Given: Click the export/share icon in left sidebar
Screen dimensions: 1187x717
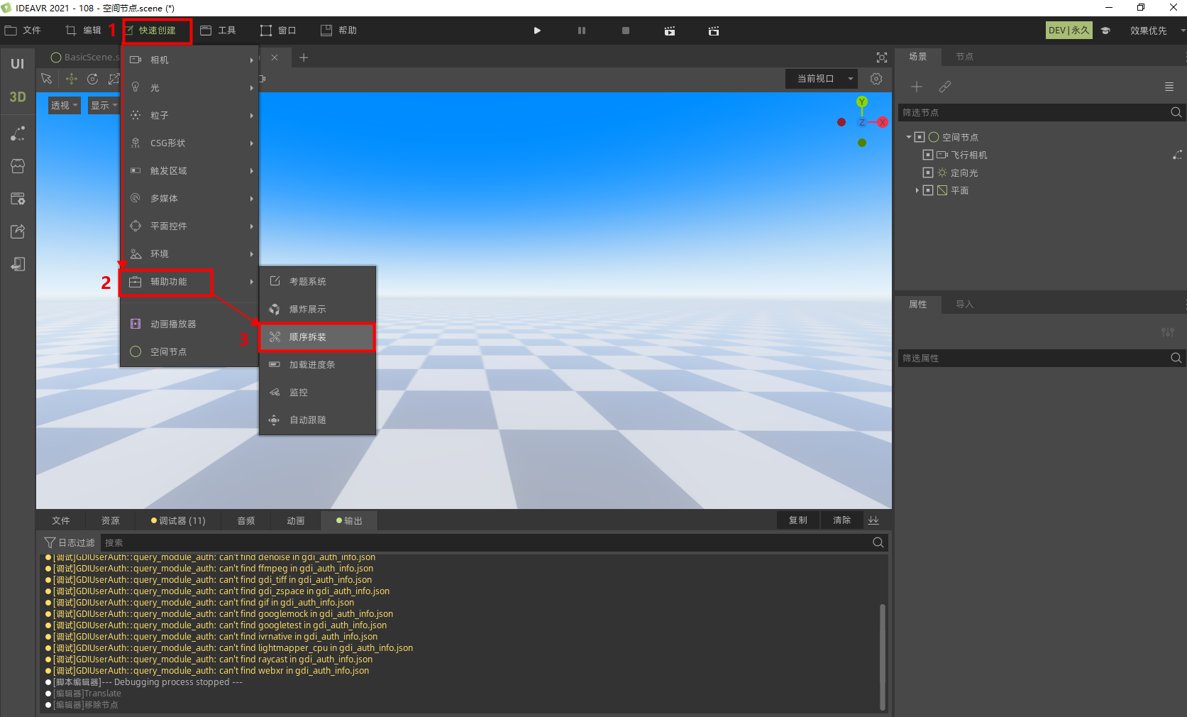Looking at the screenshot, I should (x=18, y=231).
